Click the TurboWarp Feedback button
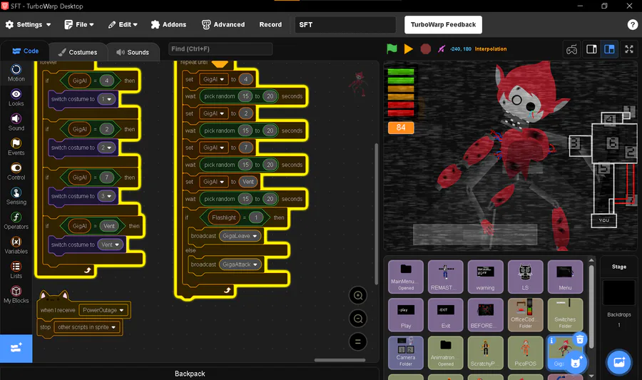This screenshot has width=642, height=380. (x=443, y=24)
